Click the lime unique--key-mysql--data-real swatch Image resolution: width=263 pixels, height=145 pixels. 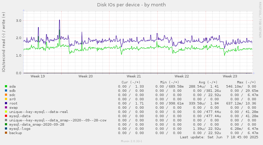[6, 112]
